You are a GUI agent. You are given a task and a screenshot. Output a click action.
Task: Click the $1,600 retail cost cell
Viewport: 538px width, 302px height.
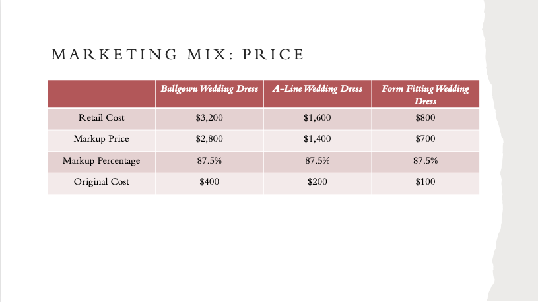click(x=318, y=119)
